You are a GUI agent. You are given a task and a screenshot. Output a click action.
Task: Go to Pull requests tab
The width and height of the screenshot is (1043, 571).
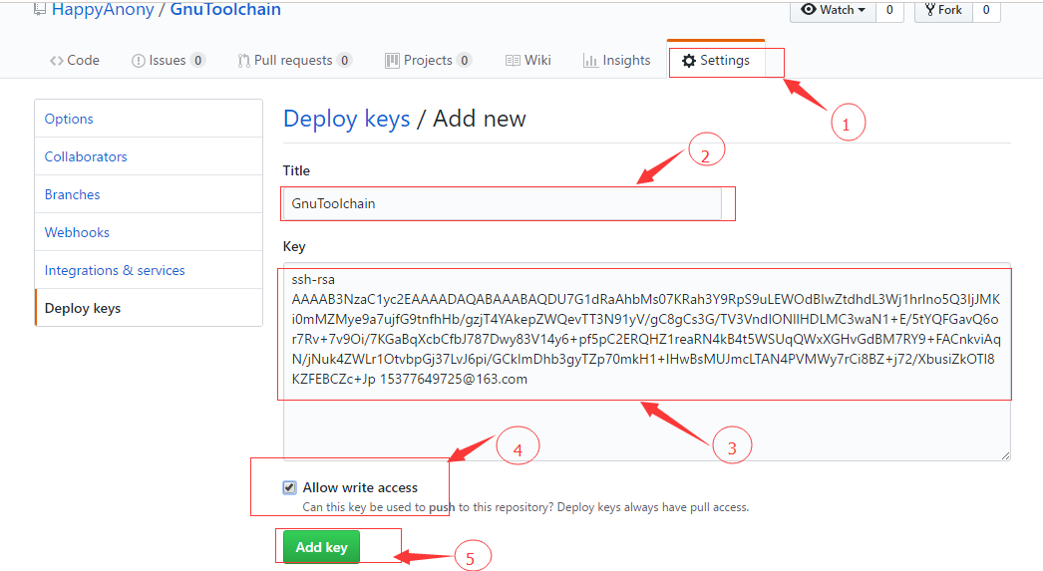pyautogui.click(x=295, y=60)
